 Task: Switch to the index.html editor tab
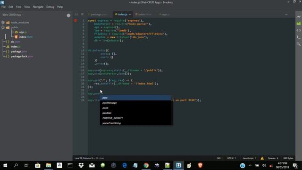(143, 15)
